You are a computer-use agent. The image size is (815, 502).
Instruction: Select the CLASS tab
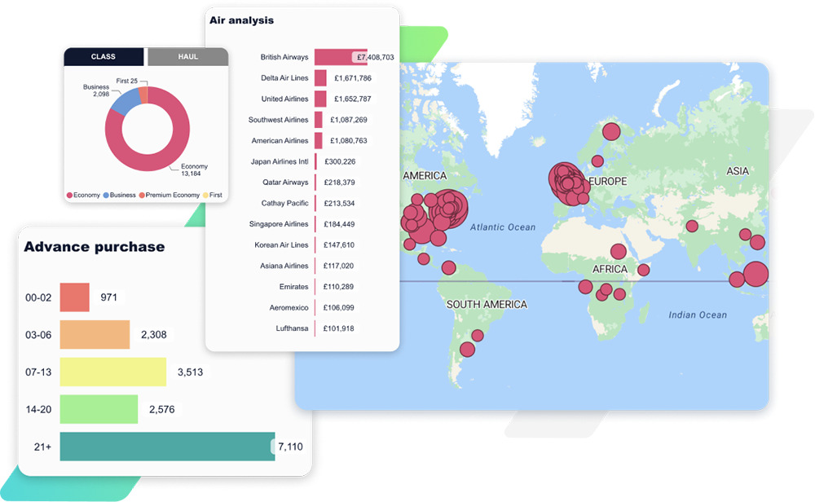(104, 57)
